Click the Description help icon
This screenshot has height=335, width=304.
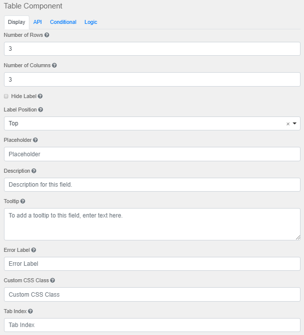[x=34, y=171]
